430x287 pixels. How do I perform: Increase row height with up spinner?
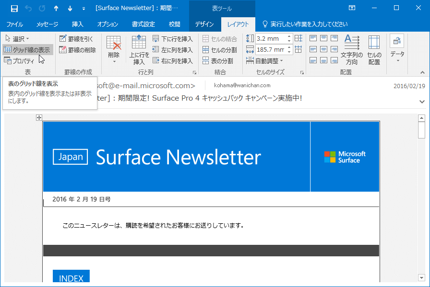tap(289, 36)
